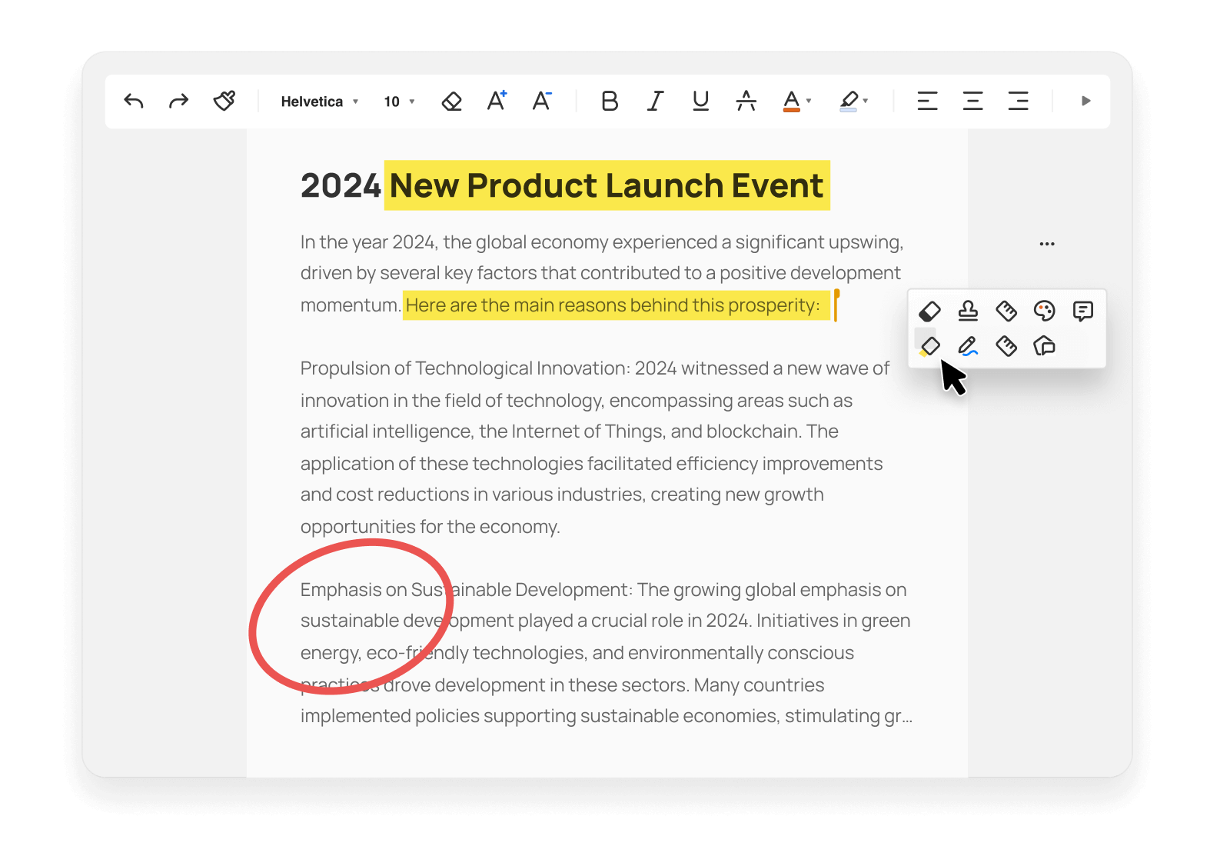Open the color palette tool

point(1044,311)
